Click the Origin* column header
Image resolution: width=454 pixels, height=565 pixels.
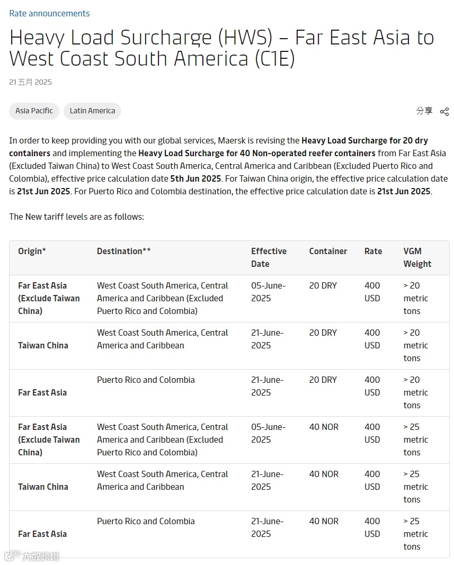tap(32, 251)
